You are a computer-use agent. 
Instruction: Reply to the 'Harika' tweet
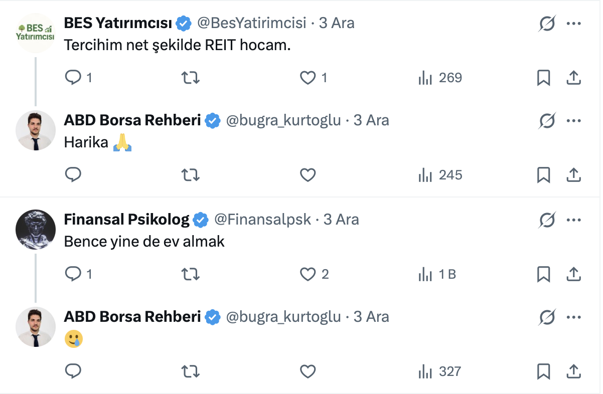pyautogui.click(x=74, y=175)
